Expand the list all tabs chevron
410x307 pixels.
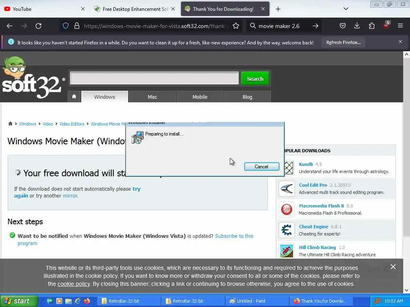coord(346,9)
